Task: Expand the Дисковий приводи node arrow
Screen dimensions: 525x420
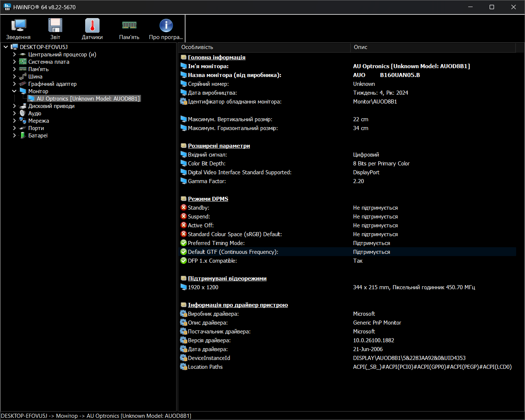Action: [14, 106]
